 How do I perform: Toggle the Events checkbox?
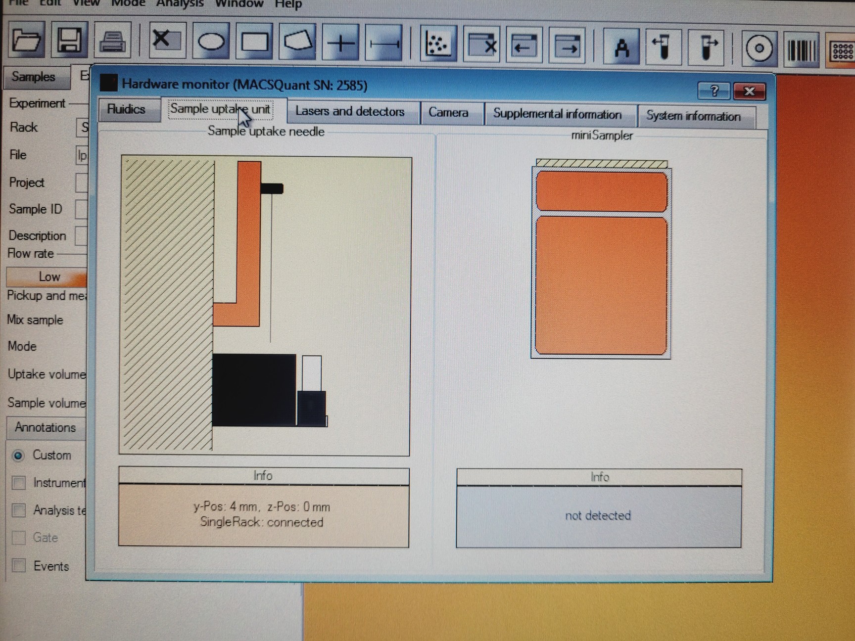[19, 565]
